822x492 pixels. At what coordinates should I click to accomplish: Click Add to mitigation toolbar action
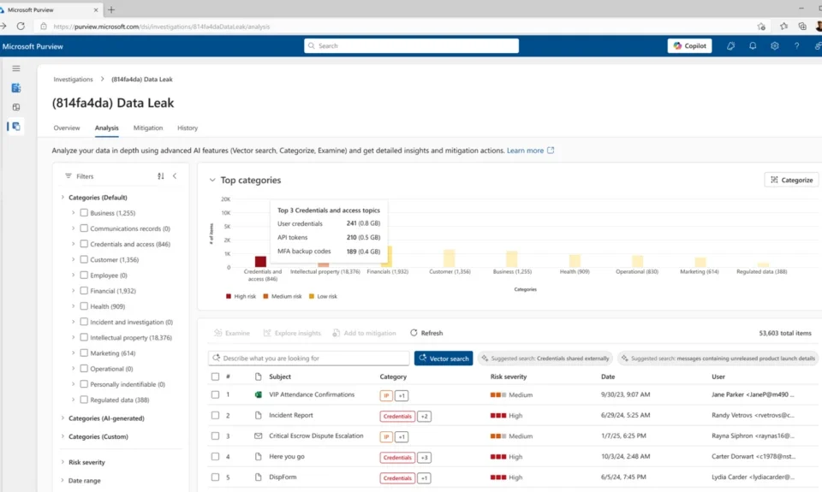365,333
